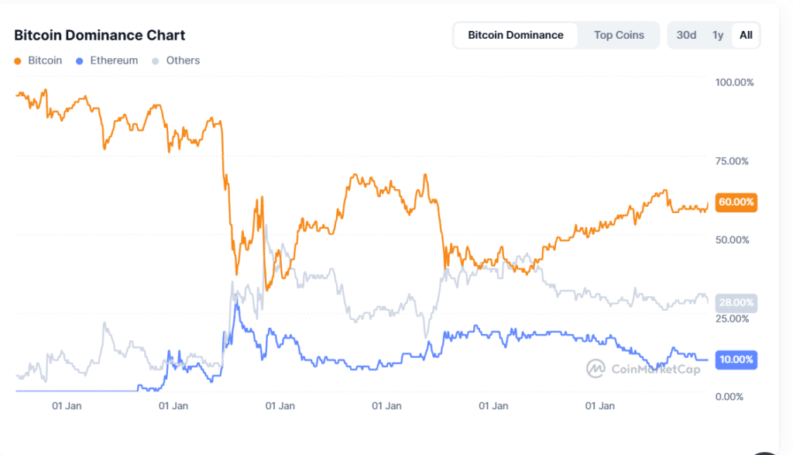Click the orange 60.00% Bitcoin badge

735,202
